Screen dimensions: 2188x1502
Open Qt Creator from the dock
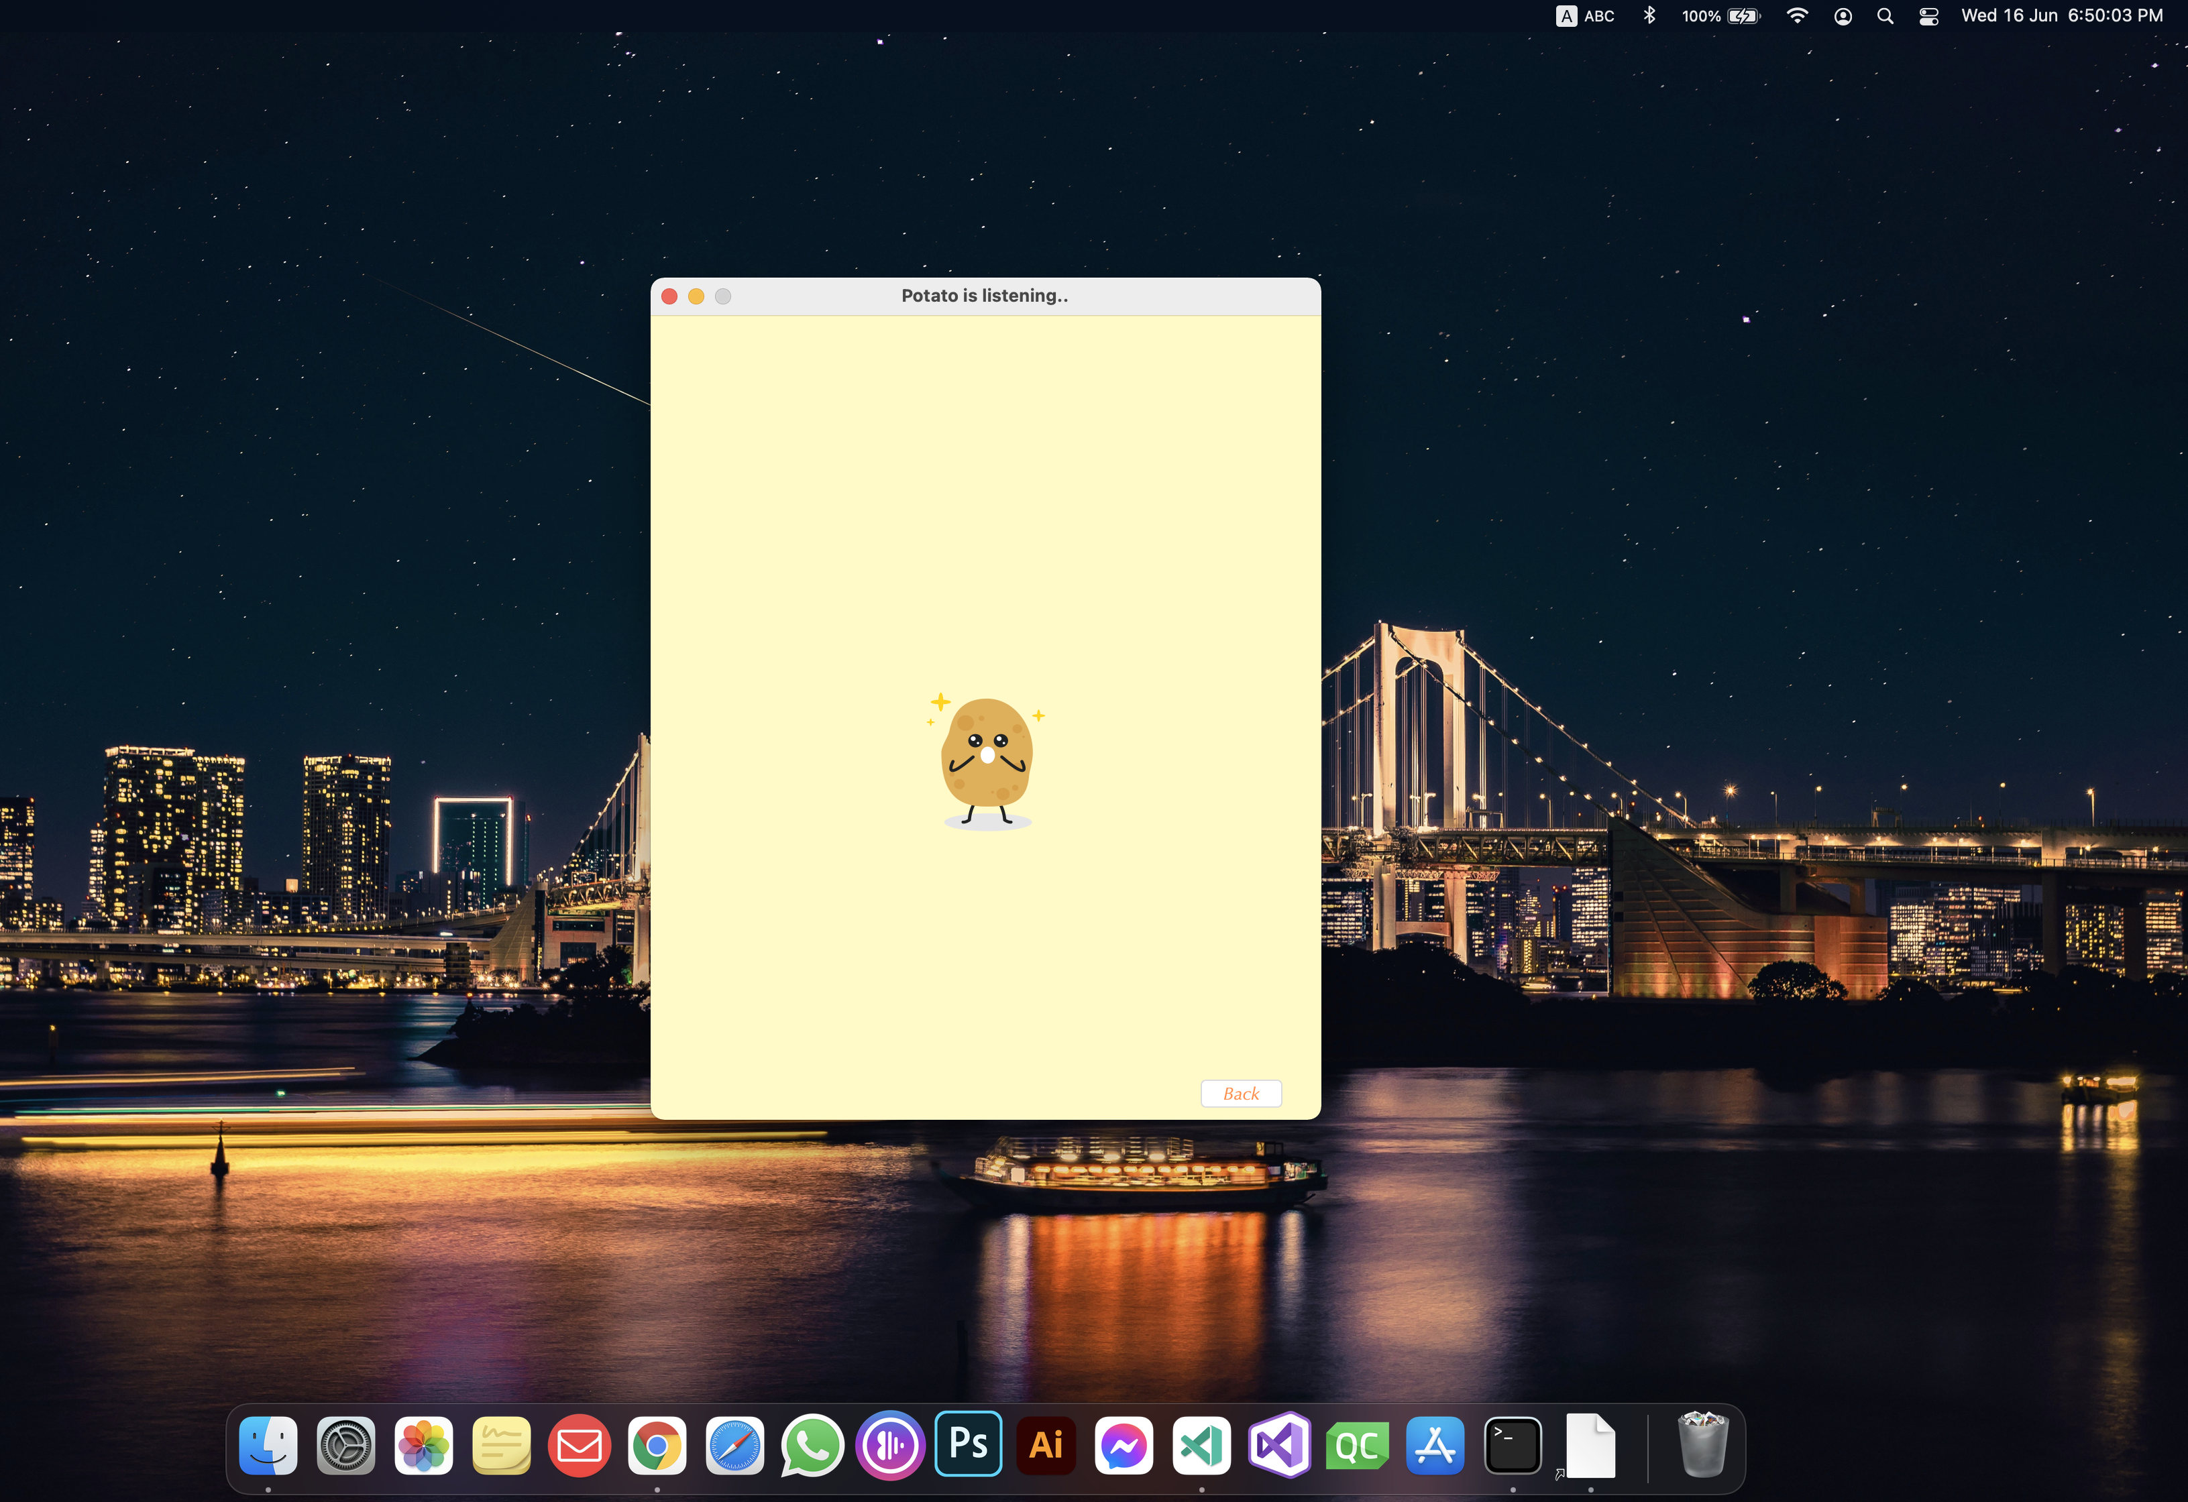[x=1357, y=1444]
